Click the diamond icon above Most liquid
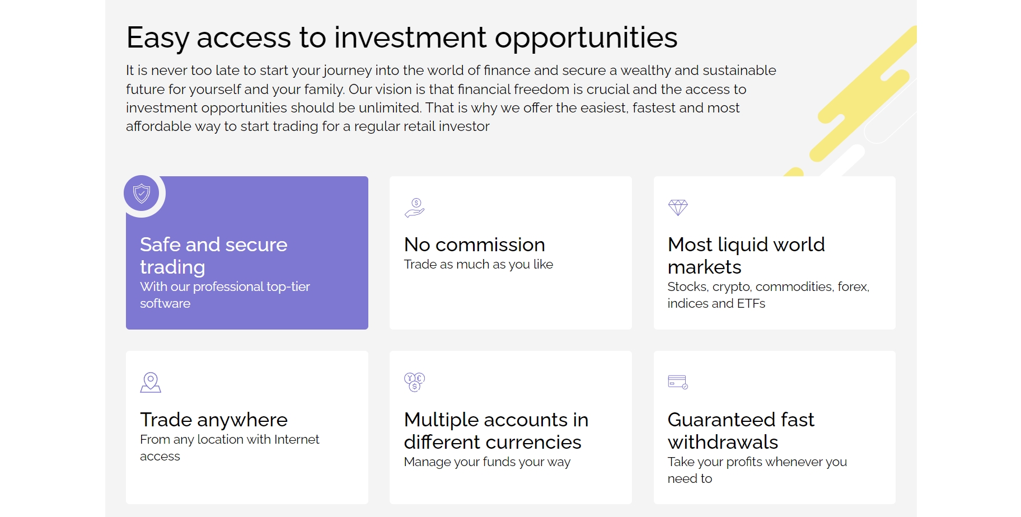 (x=678, y=208)
